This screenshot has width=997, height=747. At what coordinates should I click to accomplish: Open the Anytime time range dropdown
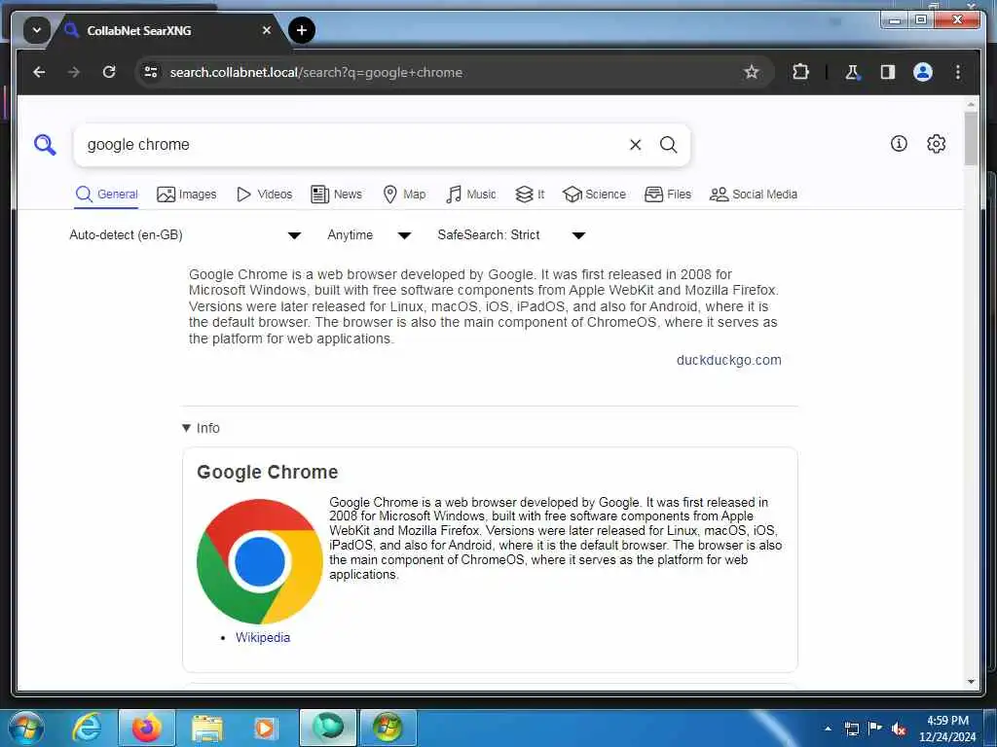[x=369, y=235]
